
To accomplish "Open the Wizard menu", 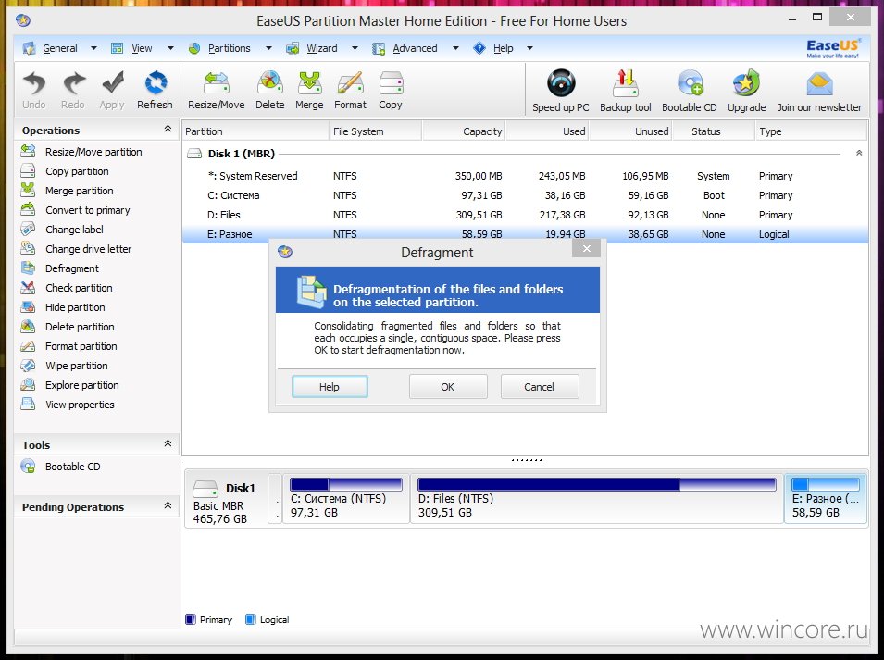I will (x=322, y=48).
